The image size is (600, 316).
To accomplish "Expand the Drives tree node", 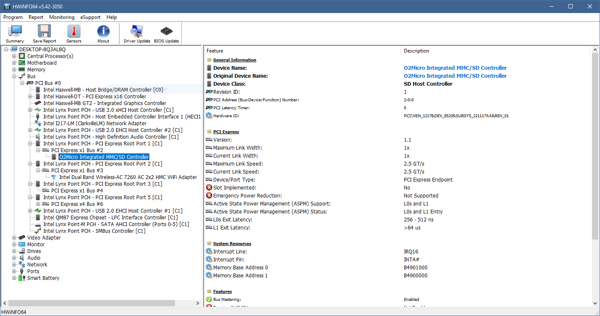I will tap(14, 251).
